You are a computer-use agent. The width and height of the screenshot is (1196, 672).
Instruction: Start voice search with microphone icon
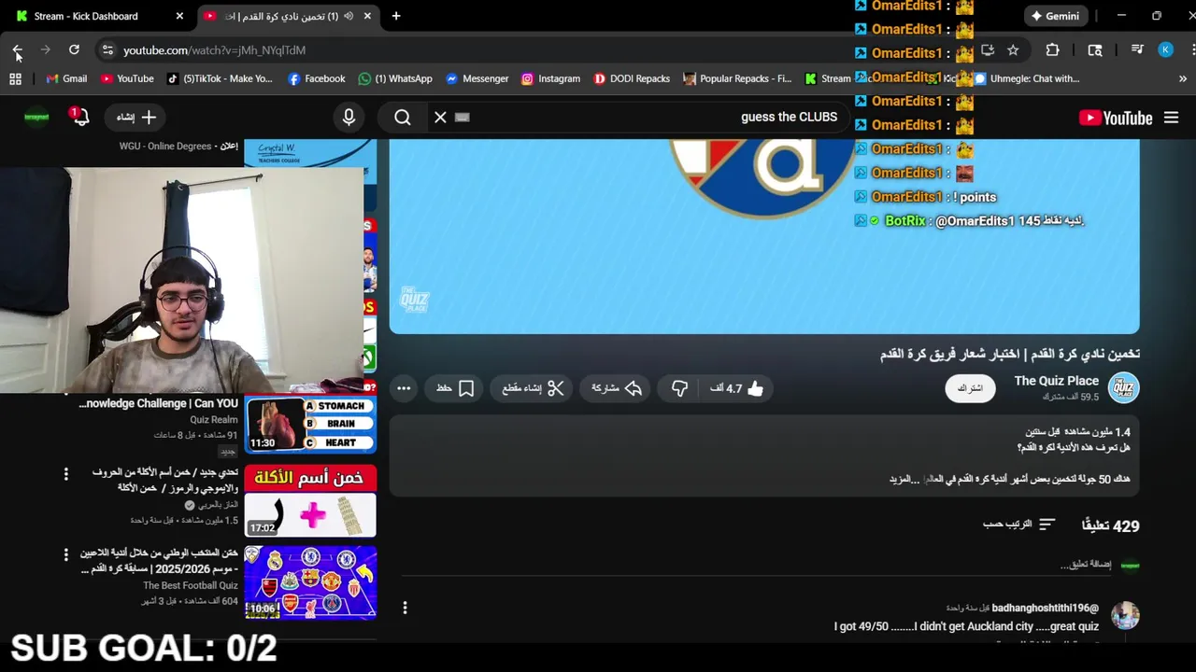pos(349,118)
